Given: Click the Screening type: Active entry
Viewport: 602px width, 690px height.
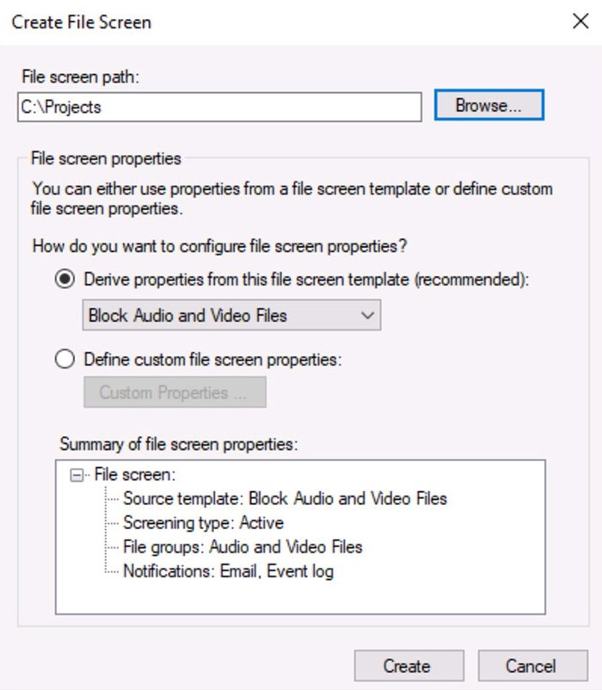Looking at the screenshot, I should [x=203, y=522].
